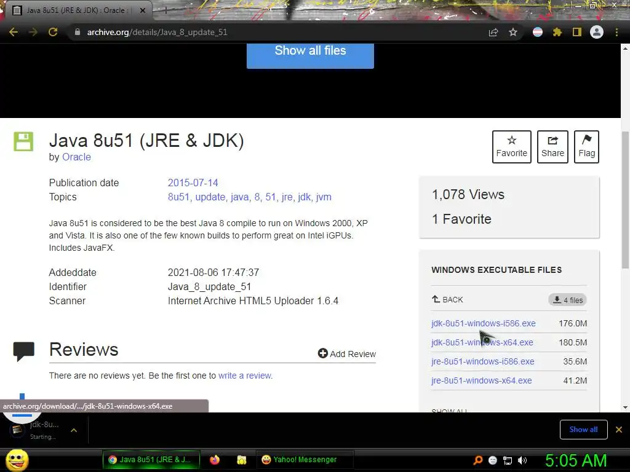Image resolution: width=630 pixels, height=472 pixels.
Task: Open the jre topic link
Action: pos(287,197)
